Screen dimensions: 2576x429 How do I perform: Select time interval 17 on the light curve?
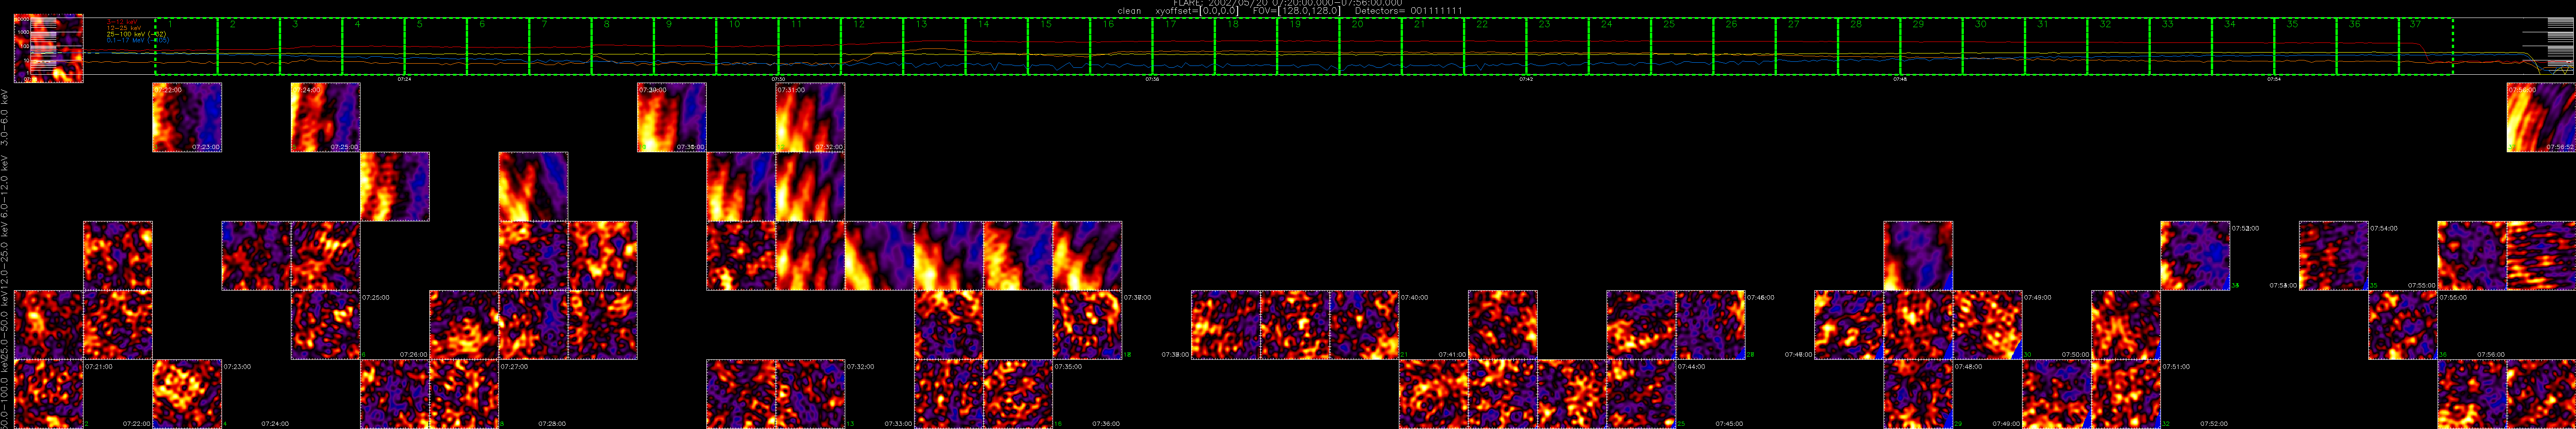(1183, 46)
